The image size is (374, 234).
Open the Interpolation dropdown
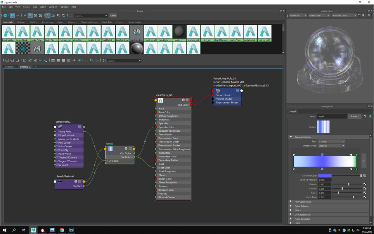pyautogui.click(x=331, y=146)
